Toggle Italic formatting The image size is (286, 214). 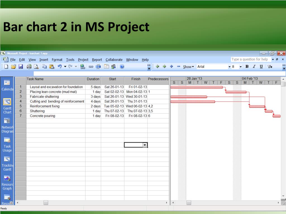pos(254,67)
